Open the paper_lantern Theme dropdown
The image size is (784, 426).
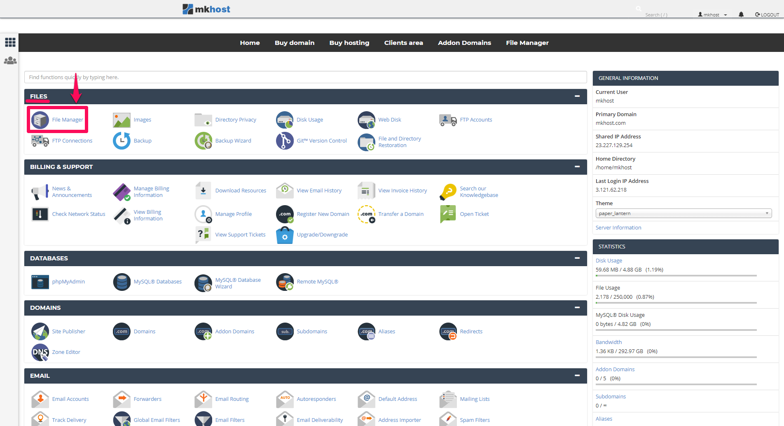click(683, 213)
